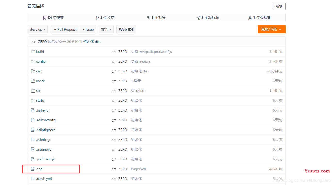Click the .eslintrc.js file icon
This screenshot has width=333, height=185.
[x=33, y=140]
